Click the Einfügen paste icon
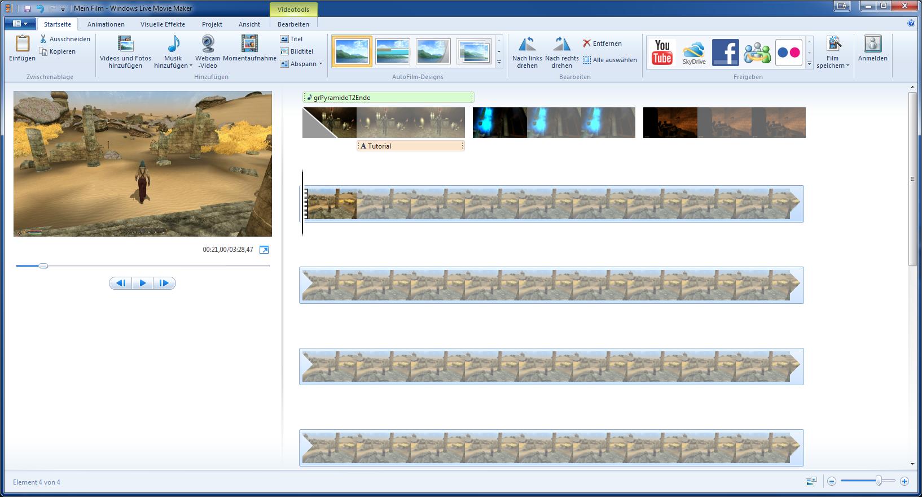 point(22,43)
